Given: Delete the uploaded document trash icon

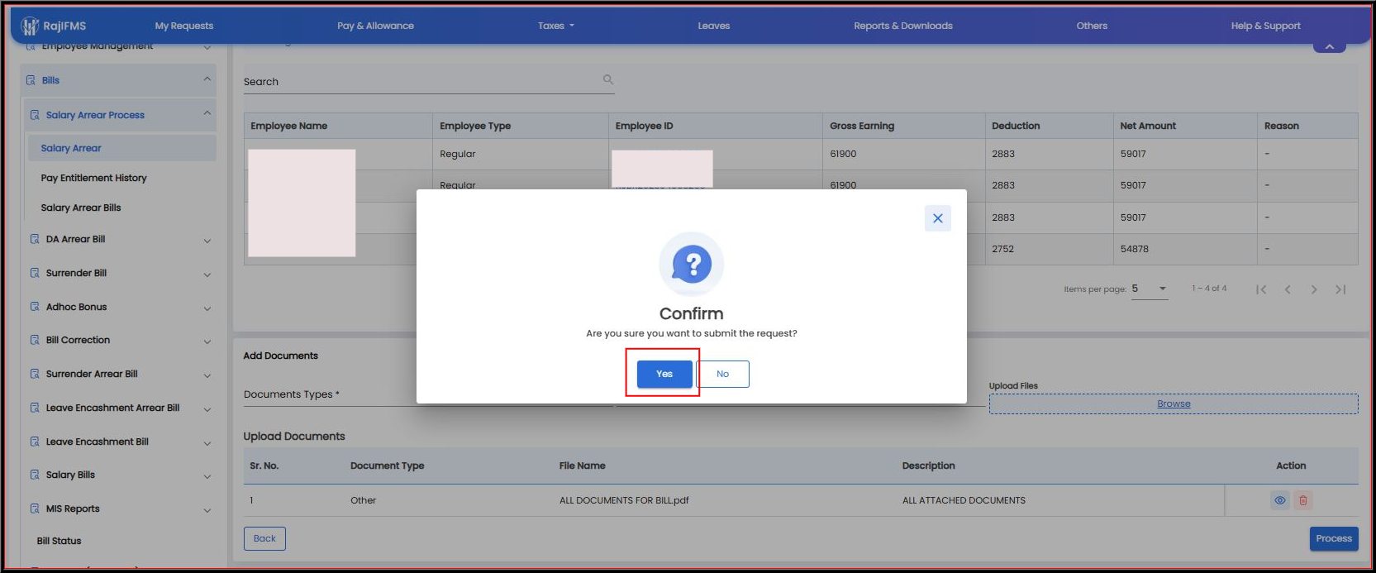Looking at the screenshot, I should 1303,500.
